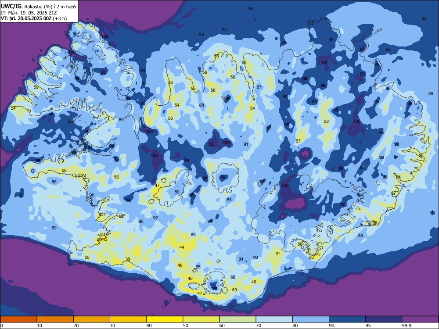Click the legend tick label '60'
This screenshot has width=439, height=329.
click(222, 325)
